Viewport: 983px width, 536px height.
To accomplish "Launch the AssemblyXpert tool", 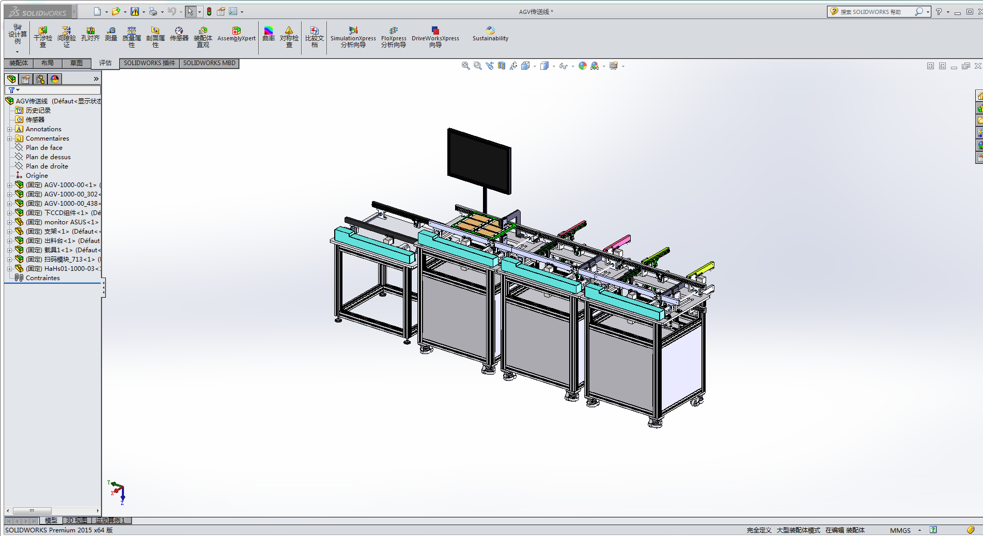I will pyautogui.click(x=236, y=34).
